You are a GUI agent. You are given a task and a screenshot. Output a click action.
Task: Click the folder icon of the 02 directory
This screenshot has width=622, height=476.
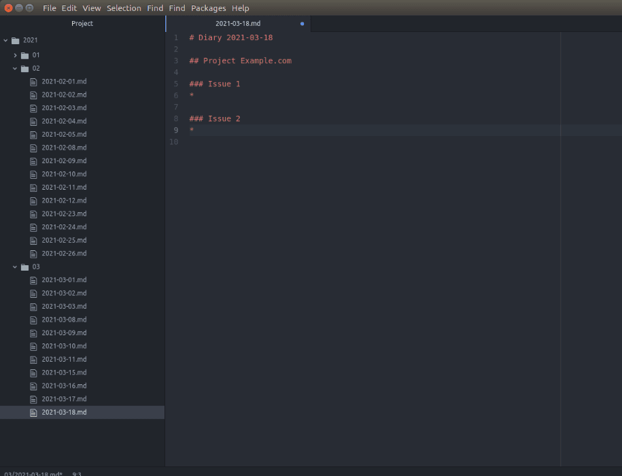[x=25, y=69]
